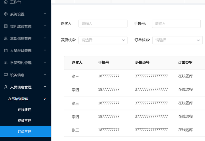Click the gear icon for 系统设置
This screenshot has height=141, width=205.
pos(6,14)
